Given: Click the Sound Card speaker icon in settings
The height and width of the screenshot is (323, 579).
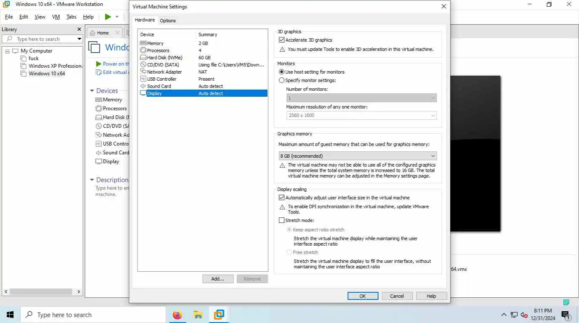Looking at the screenshot, I should pyautogui.click(x=143, y=86).
